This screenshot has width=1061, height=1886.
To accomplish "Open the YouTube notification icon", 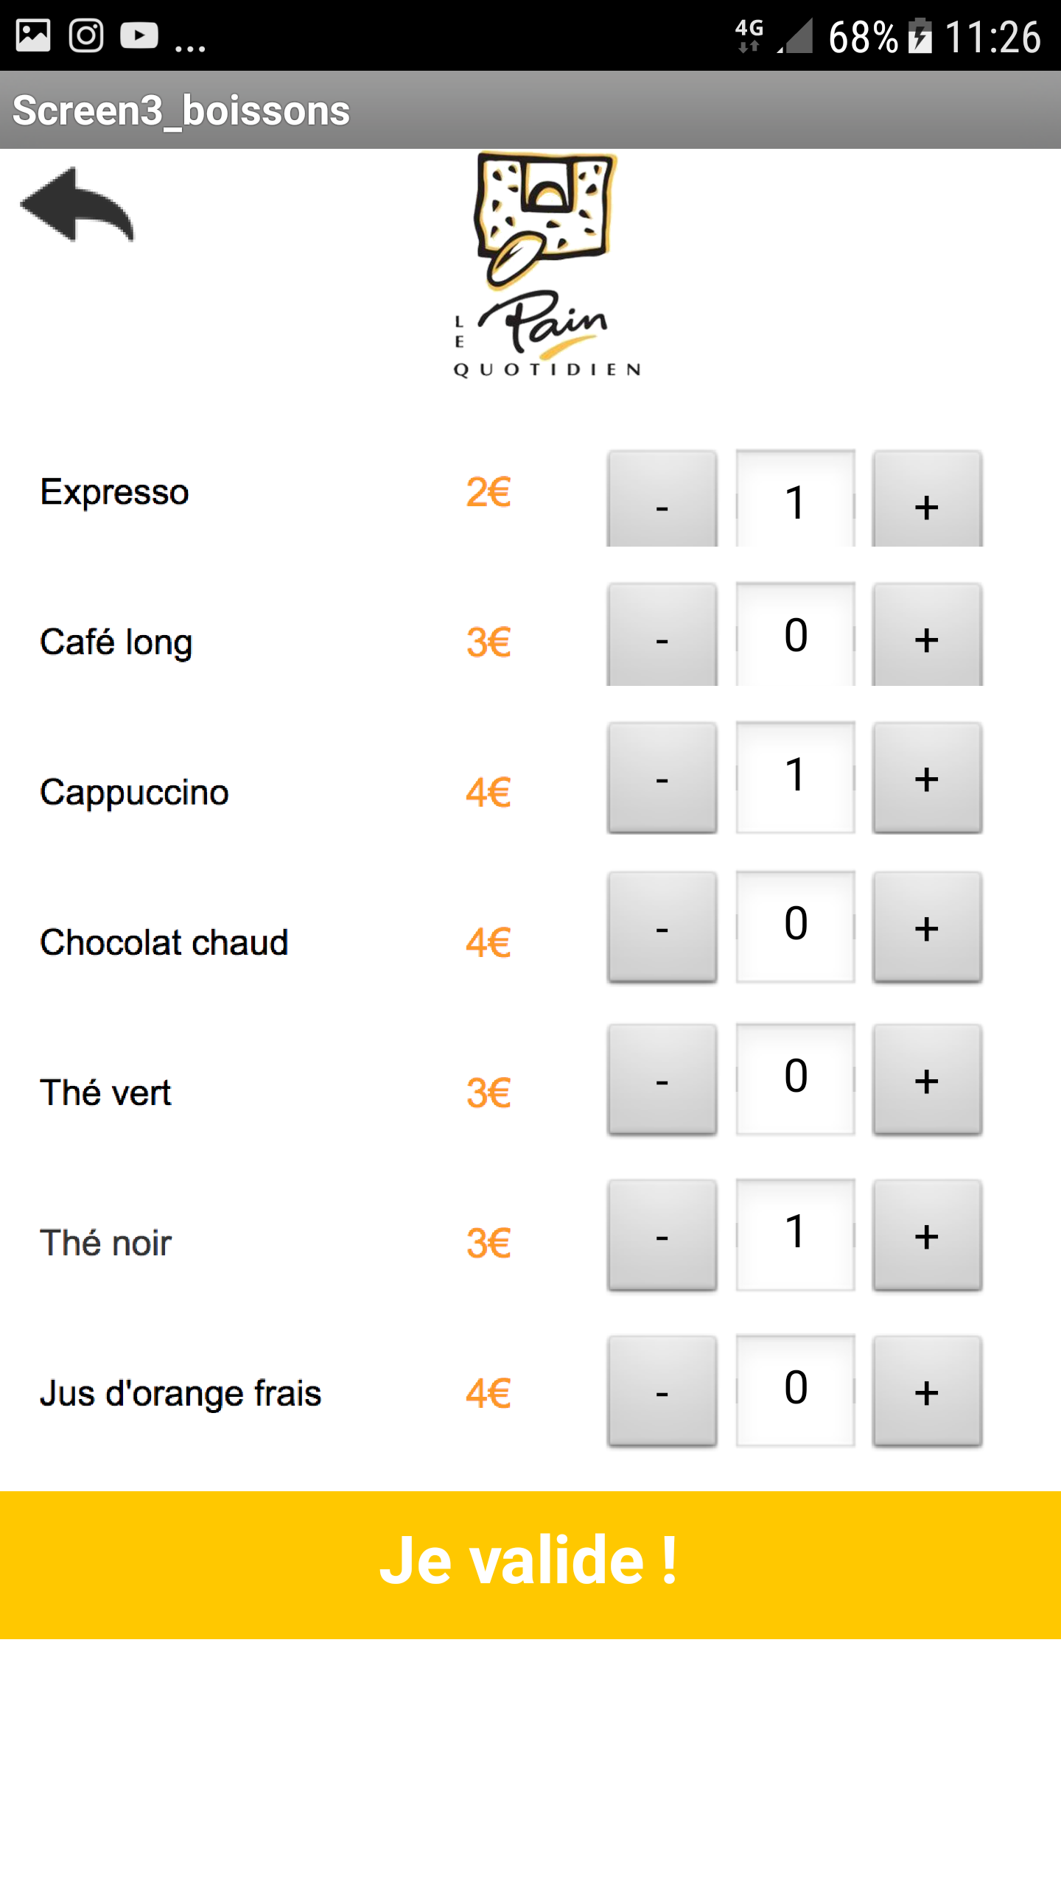I will (139, 35).
